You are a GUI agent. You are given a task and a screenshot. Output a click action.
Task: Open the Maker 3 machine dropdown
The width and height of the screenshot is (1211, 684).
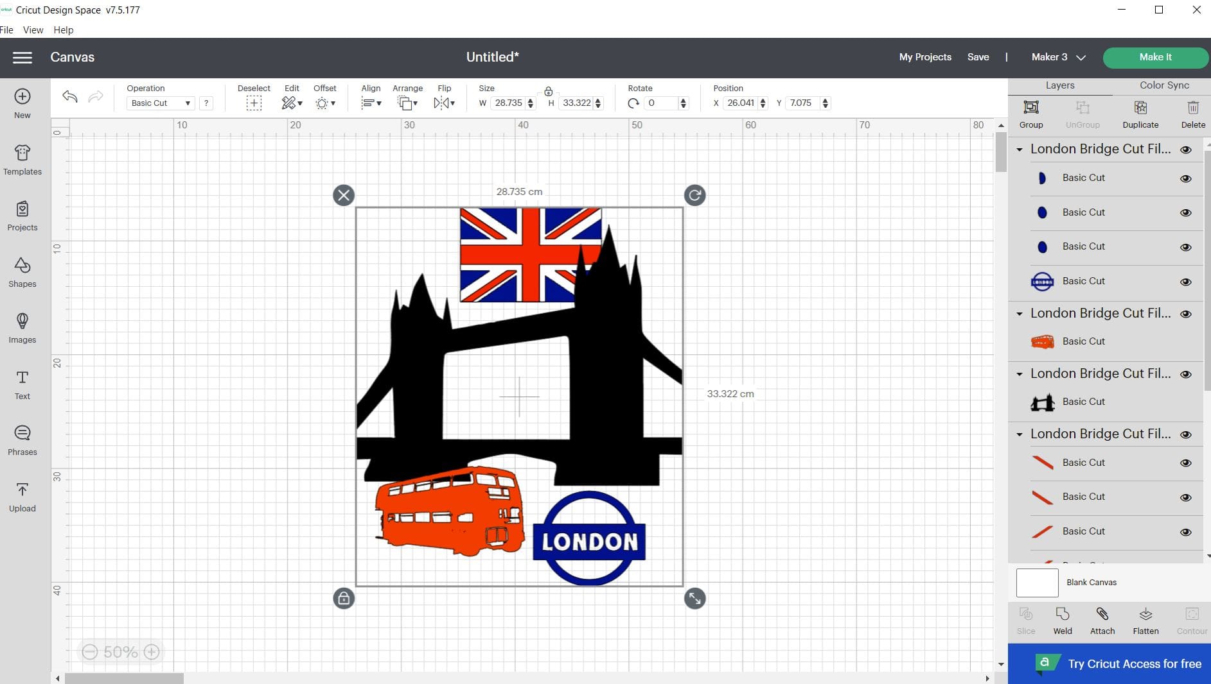click(1058, 57)
